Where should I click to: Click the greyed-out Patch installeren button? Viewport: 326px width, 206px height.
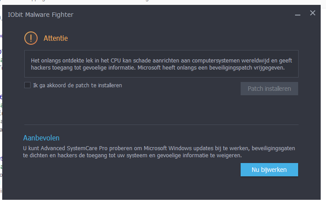[269, 89]
